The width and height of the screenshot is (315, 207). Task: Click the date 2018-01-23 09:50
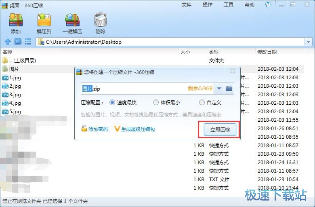click(278, 154)
